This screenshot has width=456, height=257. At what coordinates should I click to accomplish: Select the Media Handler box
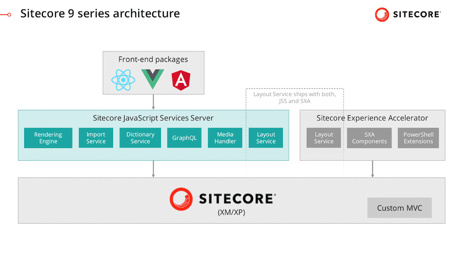225,138
